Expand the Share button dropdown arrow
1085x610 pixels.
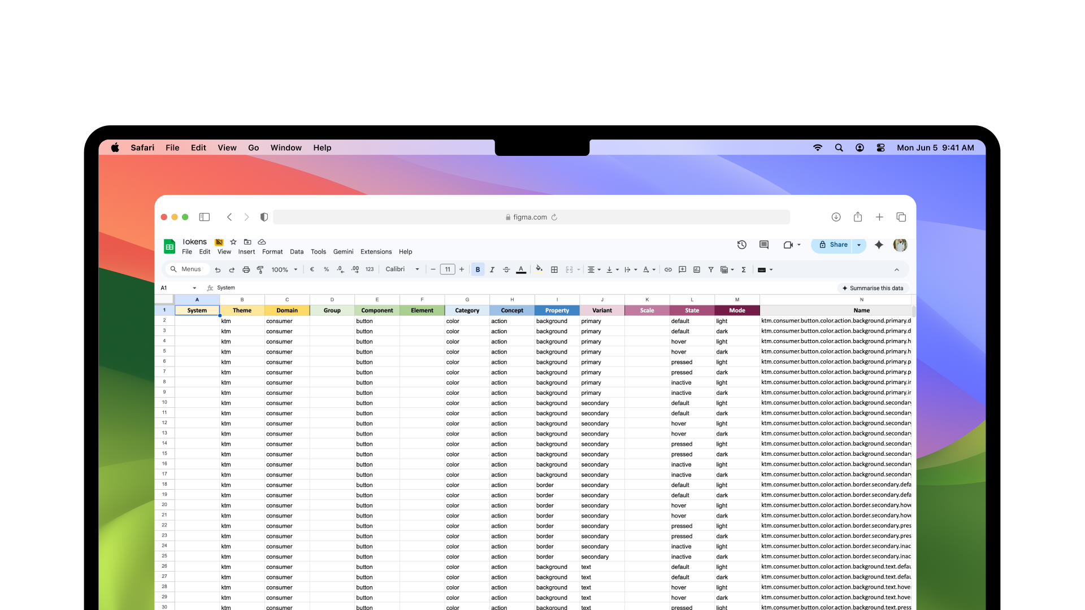tap(859, 245)
